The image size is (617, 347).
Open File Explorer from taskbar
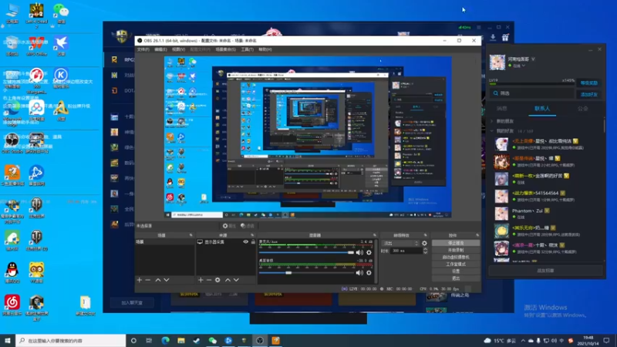pos(181,340)
